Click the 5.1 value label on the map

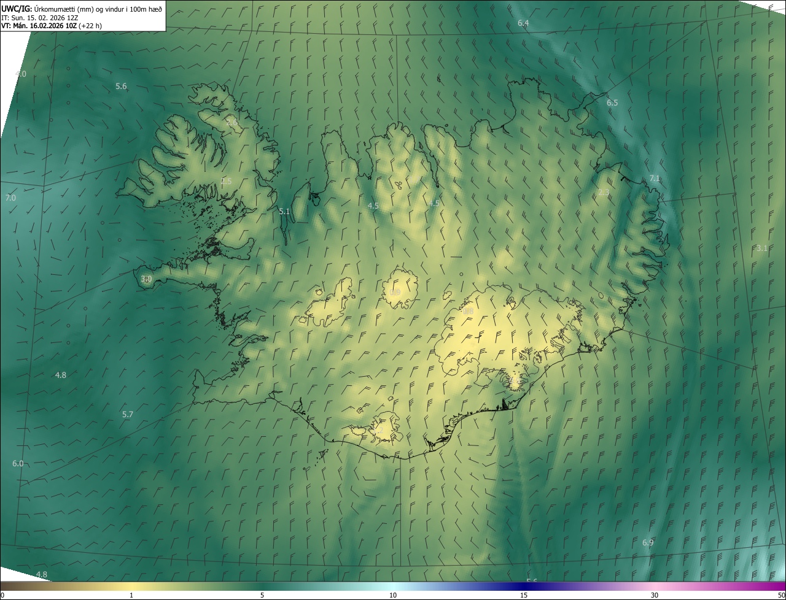(x=284, y=212)
